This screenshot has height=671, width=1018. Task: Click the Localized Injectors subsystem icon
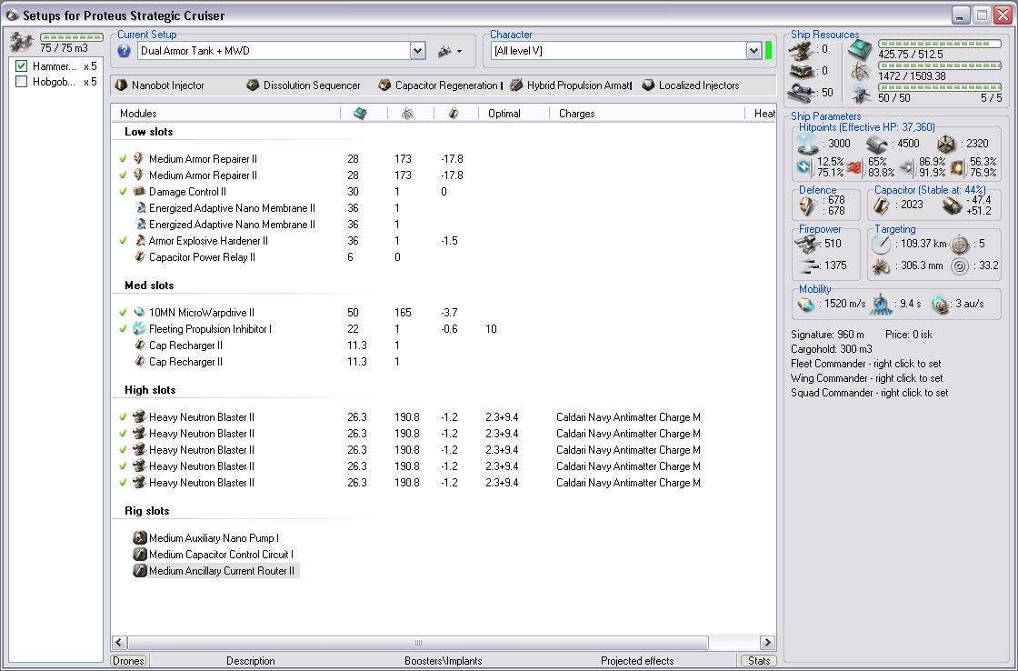[x=648, y=85]
